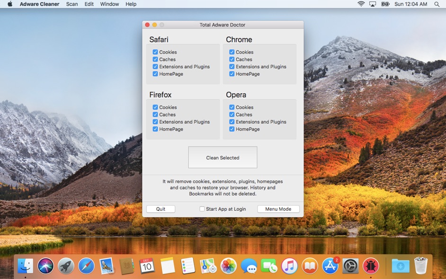This screenshot has width=446, height=279.
Task: Open Maps icon in Dock
Action: click(208, 266)
